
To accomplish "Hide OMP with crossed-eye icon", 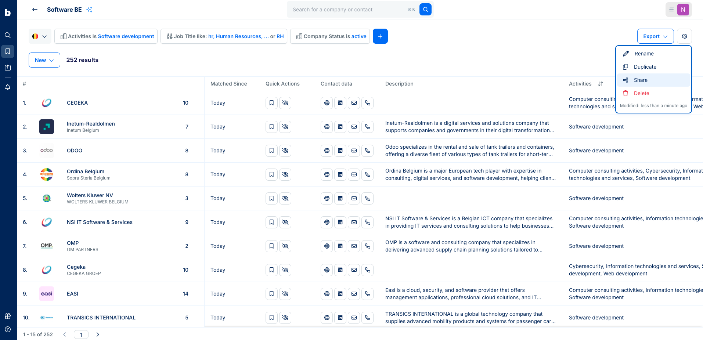I will click(x=285, y=246).
